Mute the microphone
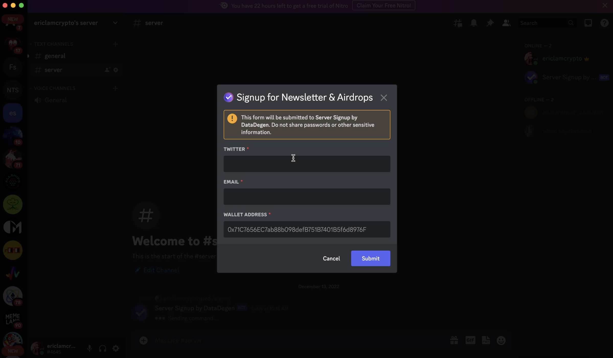The width and height of the screenshot is (613, 358). [x=89, y=348]
